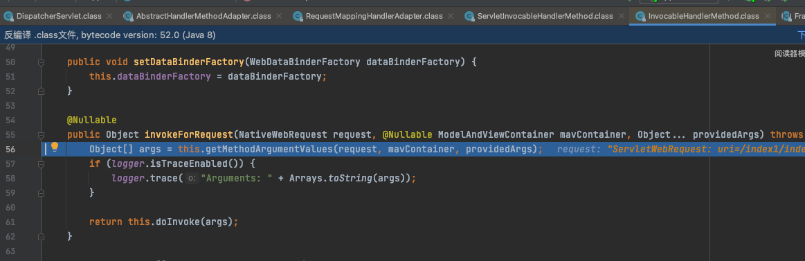Click the class icon on AbstractHandlerMethodAdapter.class tab
805x261 pixels.
(128, 16)
